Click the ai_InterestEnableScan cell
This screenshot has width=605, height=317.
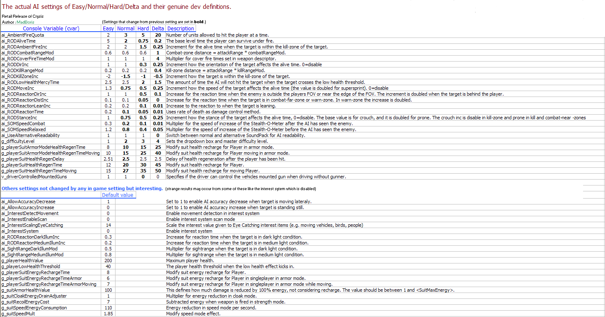[x=51, y=219]
